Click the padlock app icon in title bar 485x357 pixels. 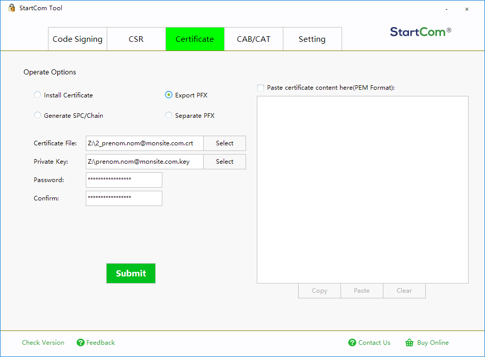coord(11,8)
